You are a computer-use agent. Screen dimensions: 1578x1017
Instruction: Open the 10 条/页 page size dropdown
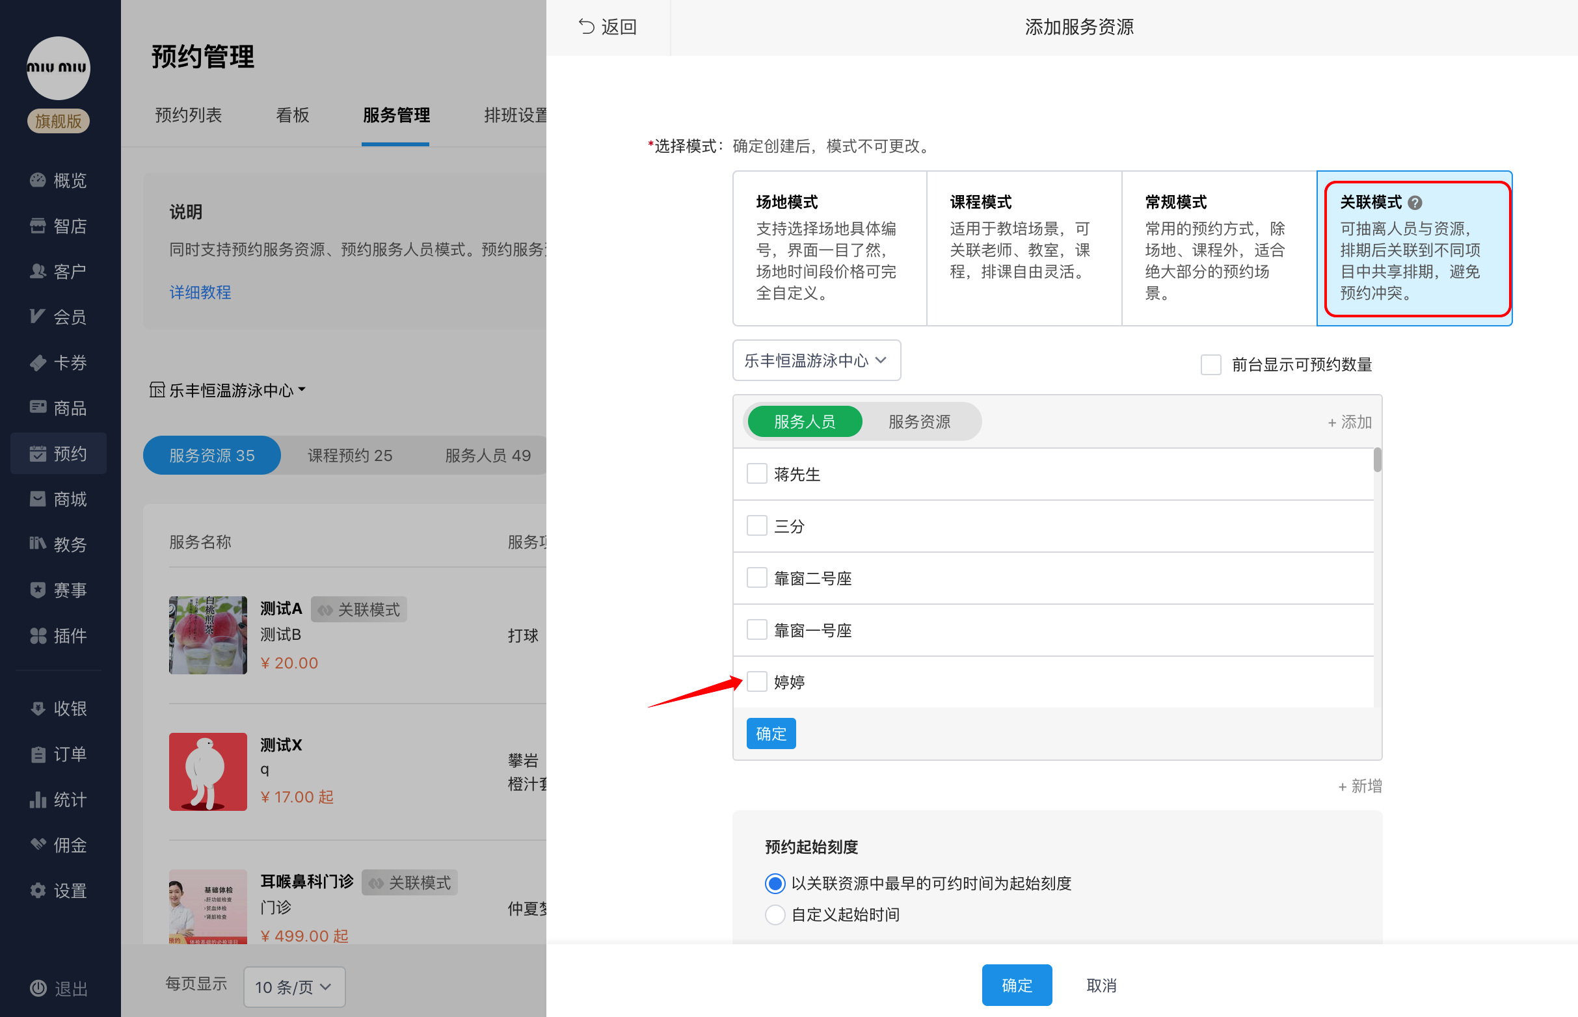[x=294, y=986]
